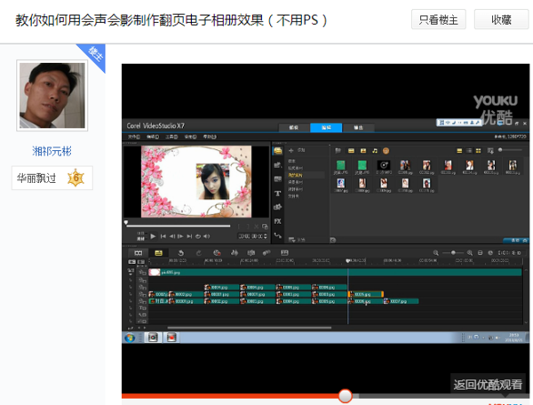Toggle Repeat playback button
Viewport: 533px width, 405px height.
[x=198, y=236]
